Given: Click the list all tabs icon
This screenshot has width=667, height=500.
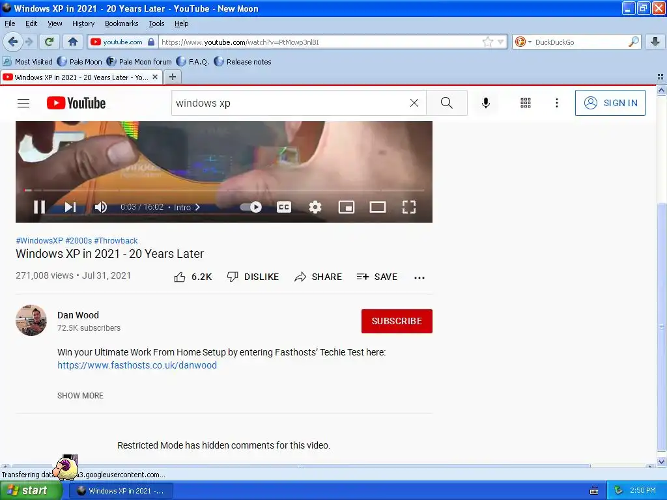Looking at the screenshot, I should click(660, 77).
